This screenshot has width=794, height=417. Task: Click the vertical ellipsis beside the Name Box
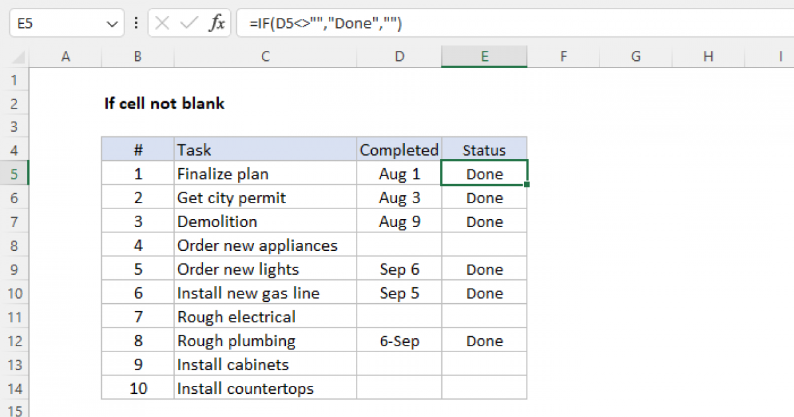136,23
